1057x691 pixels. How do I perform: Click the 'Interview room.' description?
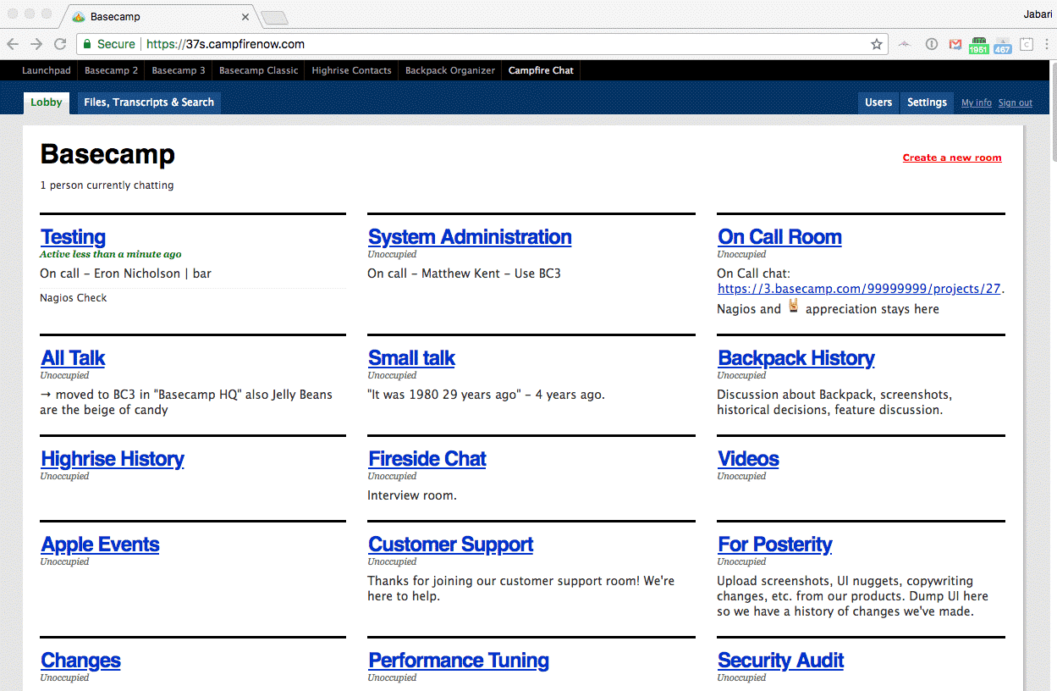coord(412,495)
